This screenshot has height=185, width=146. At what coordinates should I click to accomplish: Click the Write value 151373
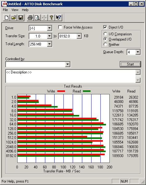[x=118, y=138]
